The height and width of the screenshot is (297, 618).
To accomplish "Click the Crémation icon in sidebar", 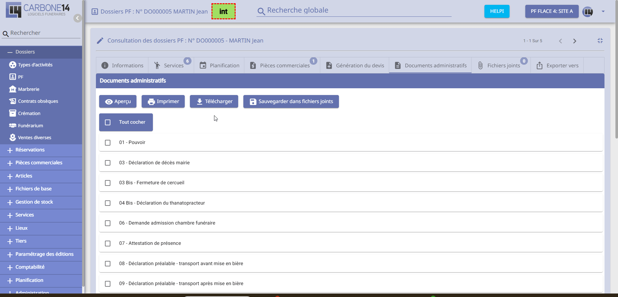I will pos(13,113).
